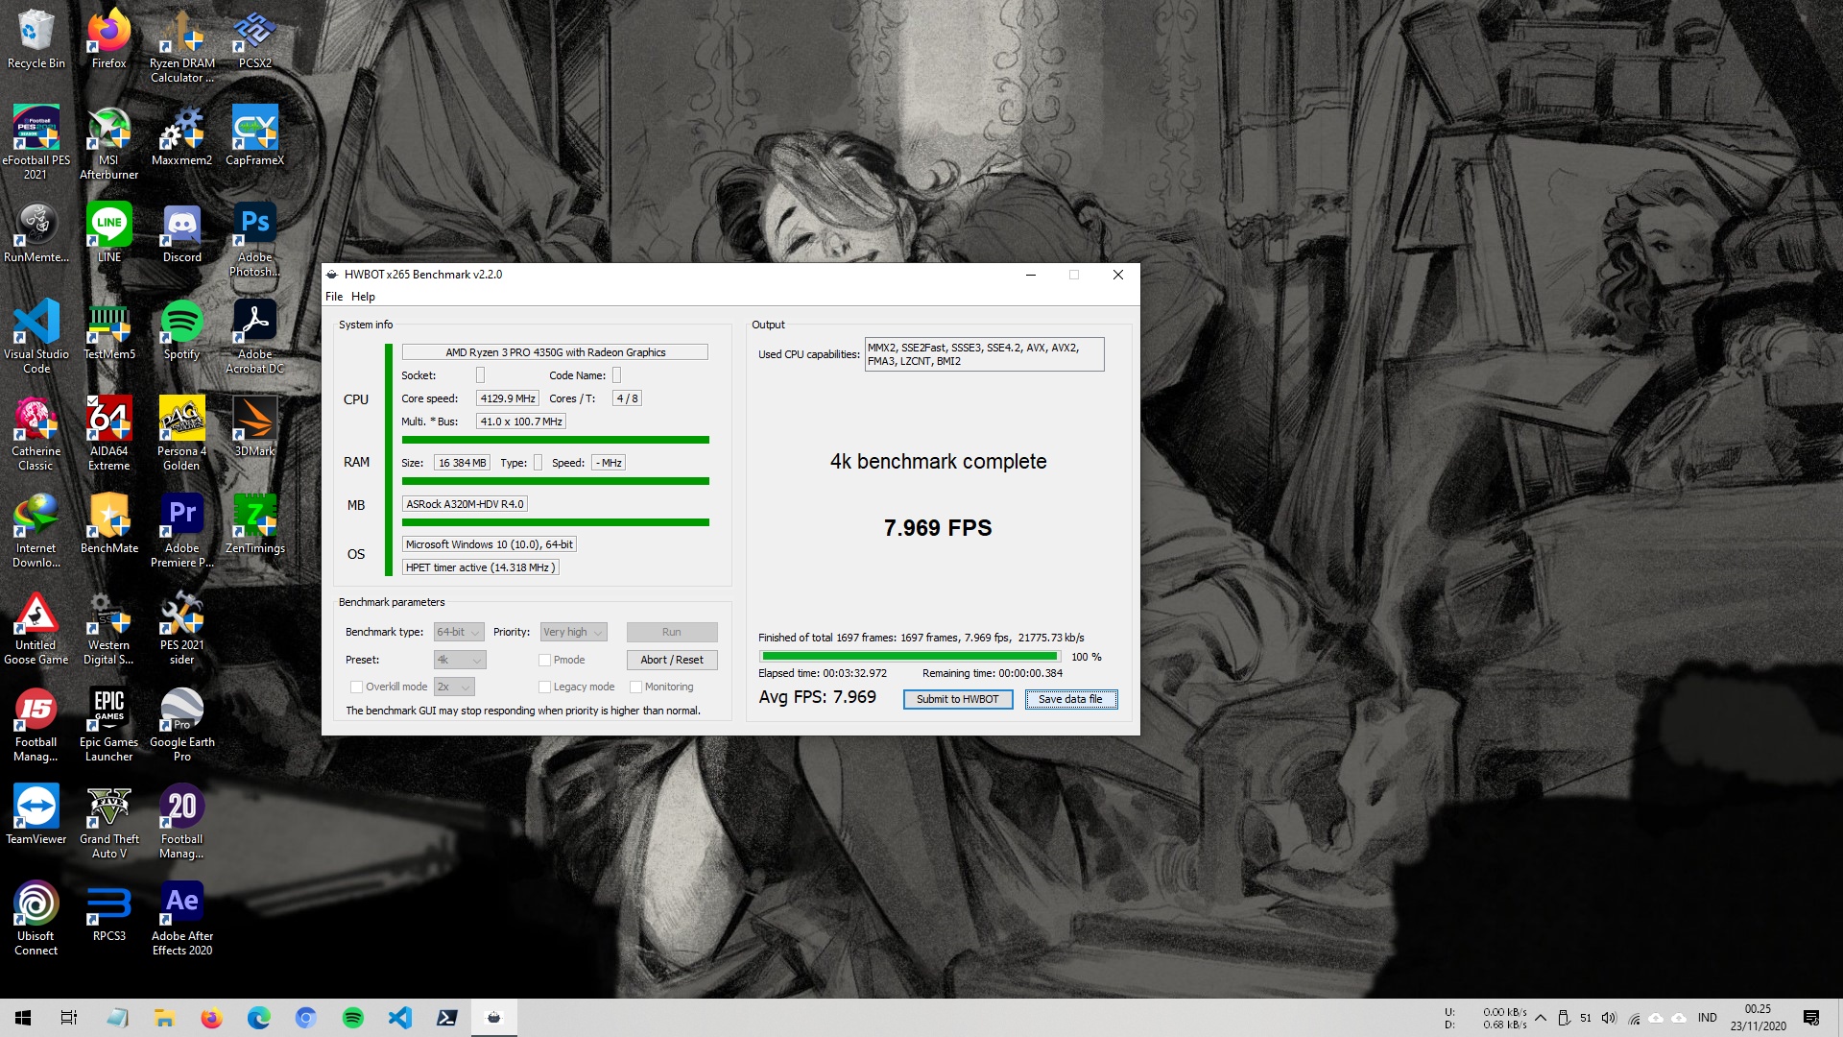The height and width of the screenshot is (1037, 1843).
Task: Open Untitled Goose Game shortcut
Action: 36,628
